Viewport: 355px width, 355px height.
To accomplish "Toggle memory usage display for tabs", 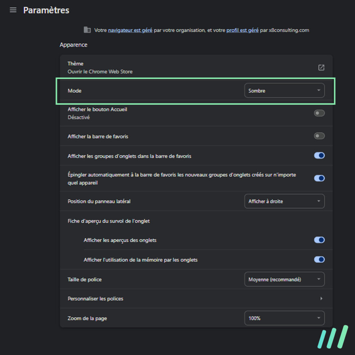I will 319,259.
